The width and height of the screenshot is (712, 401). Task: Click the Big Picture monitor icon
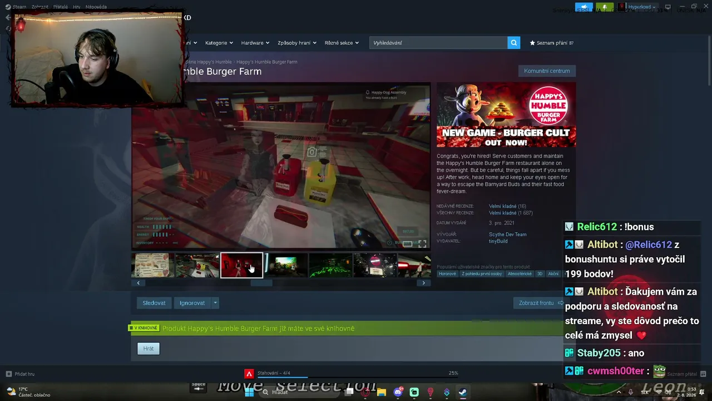click(668, 7)
